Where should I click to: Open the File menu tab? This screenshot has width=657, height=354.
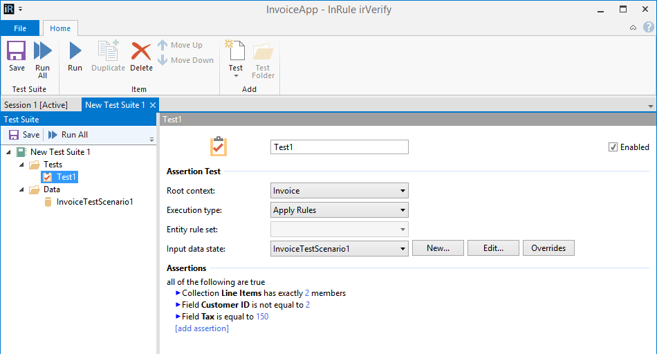20,28
